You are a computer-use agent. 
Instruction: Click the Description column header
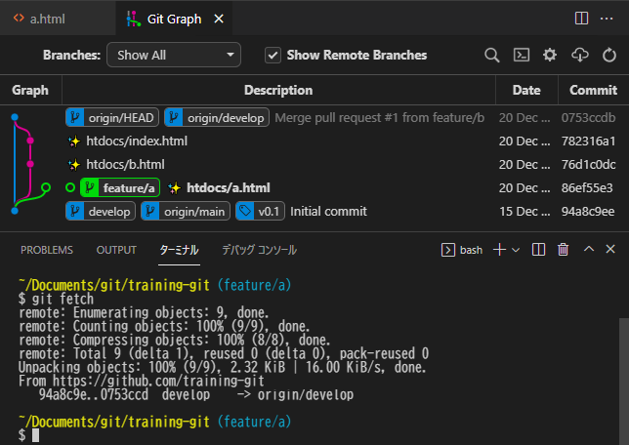coord(278,90)
